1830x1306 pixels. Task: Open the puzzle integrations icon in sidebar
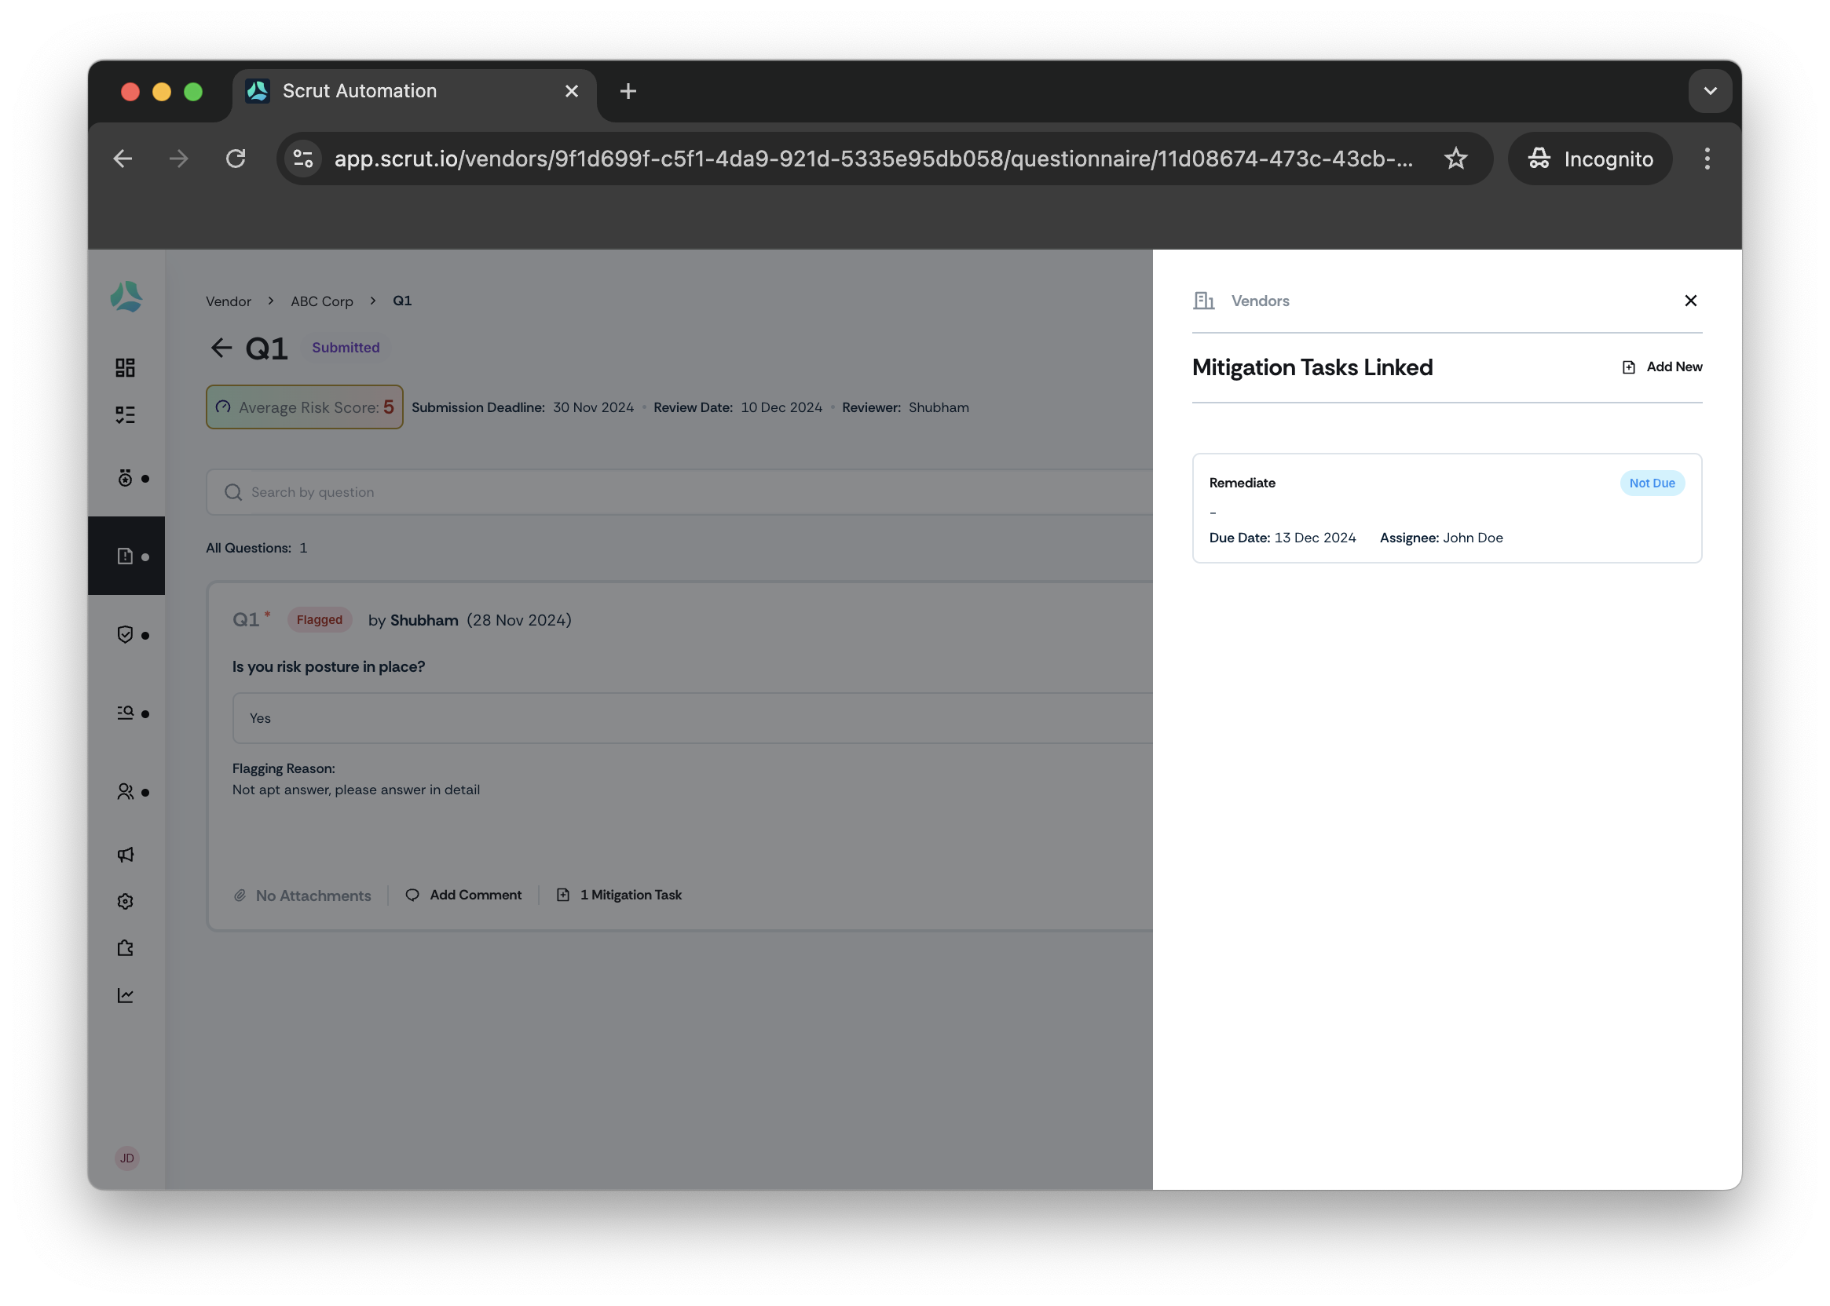125,949
